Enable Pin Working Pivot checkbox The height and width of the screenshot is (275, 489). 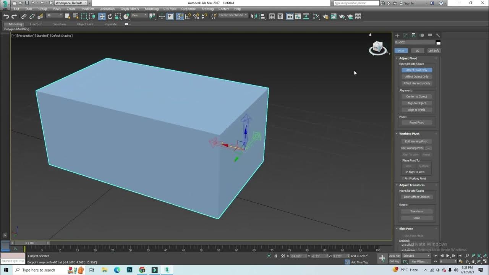coord(403,178)
